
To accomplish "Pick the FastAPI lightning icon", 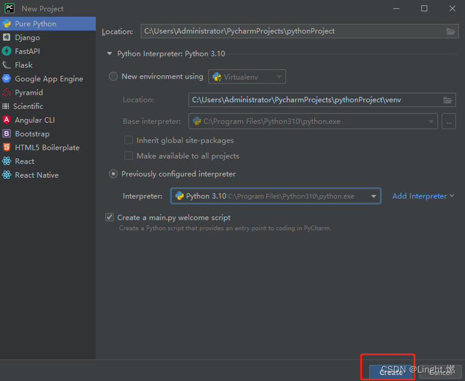I will pyautogui.click(x=7, y=51).
